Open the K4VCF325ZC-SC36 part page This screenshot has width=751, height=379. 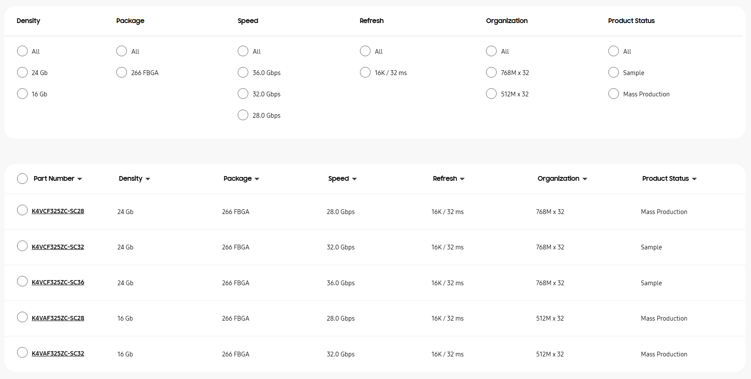[x=58, y=282]
